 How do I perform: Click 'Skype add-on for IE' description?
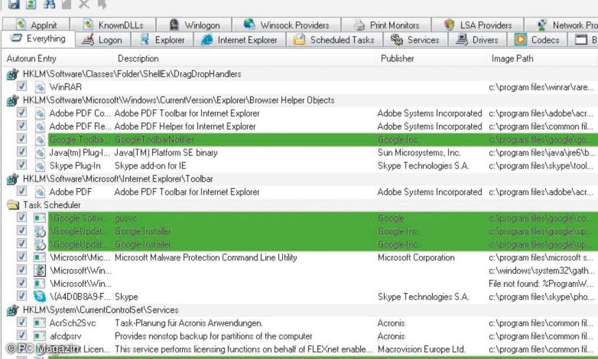point(150,166)
